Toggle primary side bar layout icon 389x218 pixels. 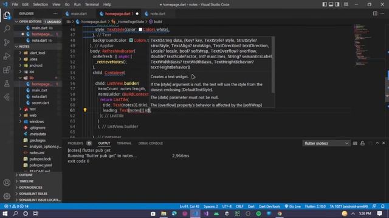[325, 4]
